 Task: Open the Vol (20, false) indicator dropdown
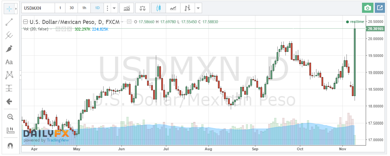[x=51, y=29]
